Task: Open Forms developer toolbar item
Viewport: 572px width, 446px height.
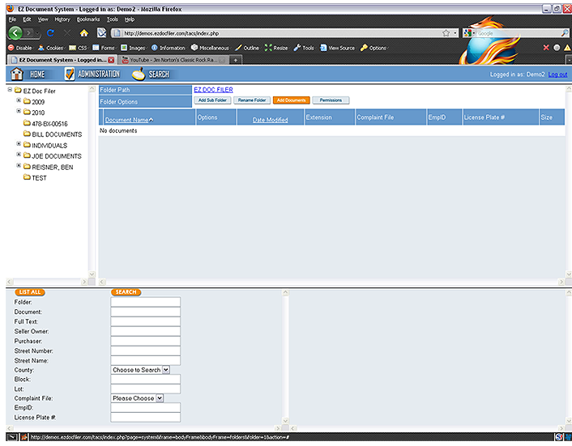Action: (x=105, y=48)
